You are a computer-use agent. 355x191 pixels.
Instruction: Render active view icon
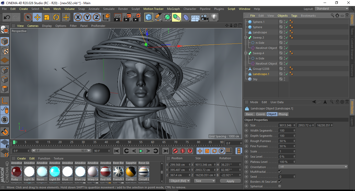pos(118,17)
